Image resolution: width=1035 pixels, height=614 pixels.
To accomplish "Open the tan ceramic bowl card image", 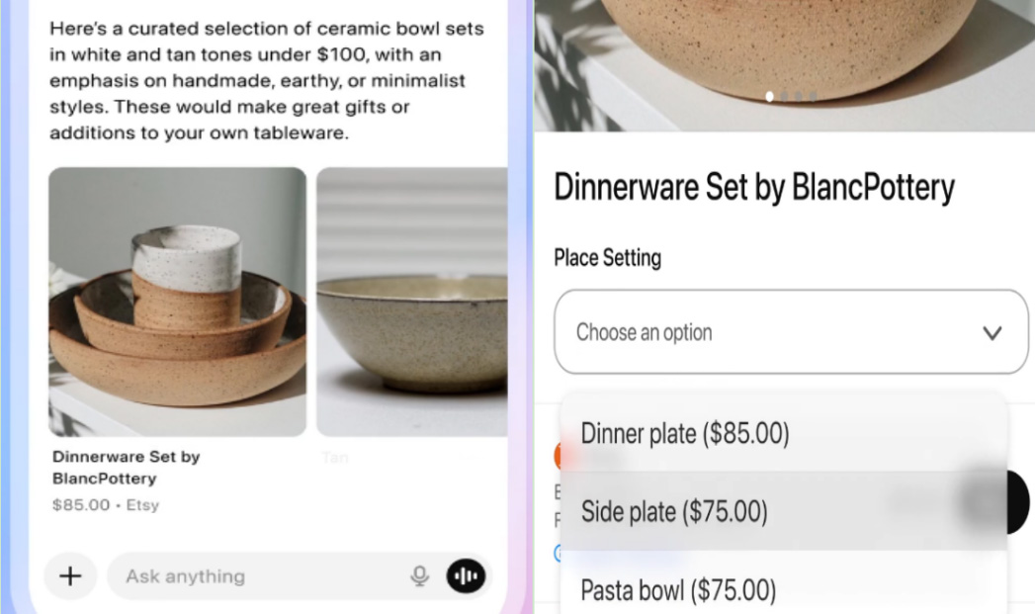I will pyautogui.click(x=412, y=302).
